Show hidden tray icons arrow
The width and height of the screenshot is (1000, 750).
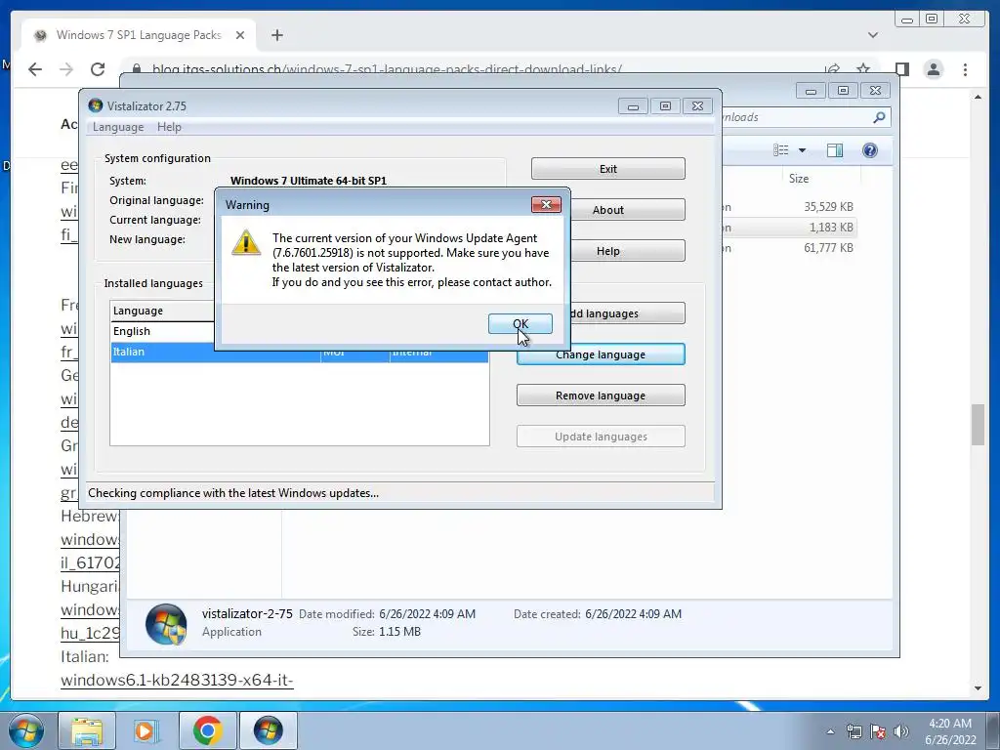tap(830, 731)
